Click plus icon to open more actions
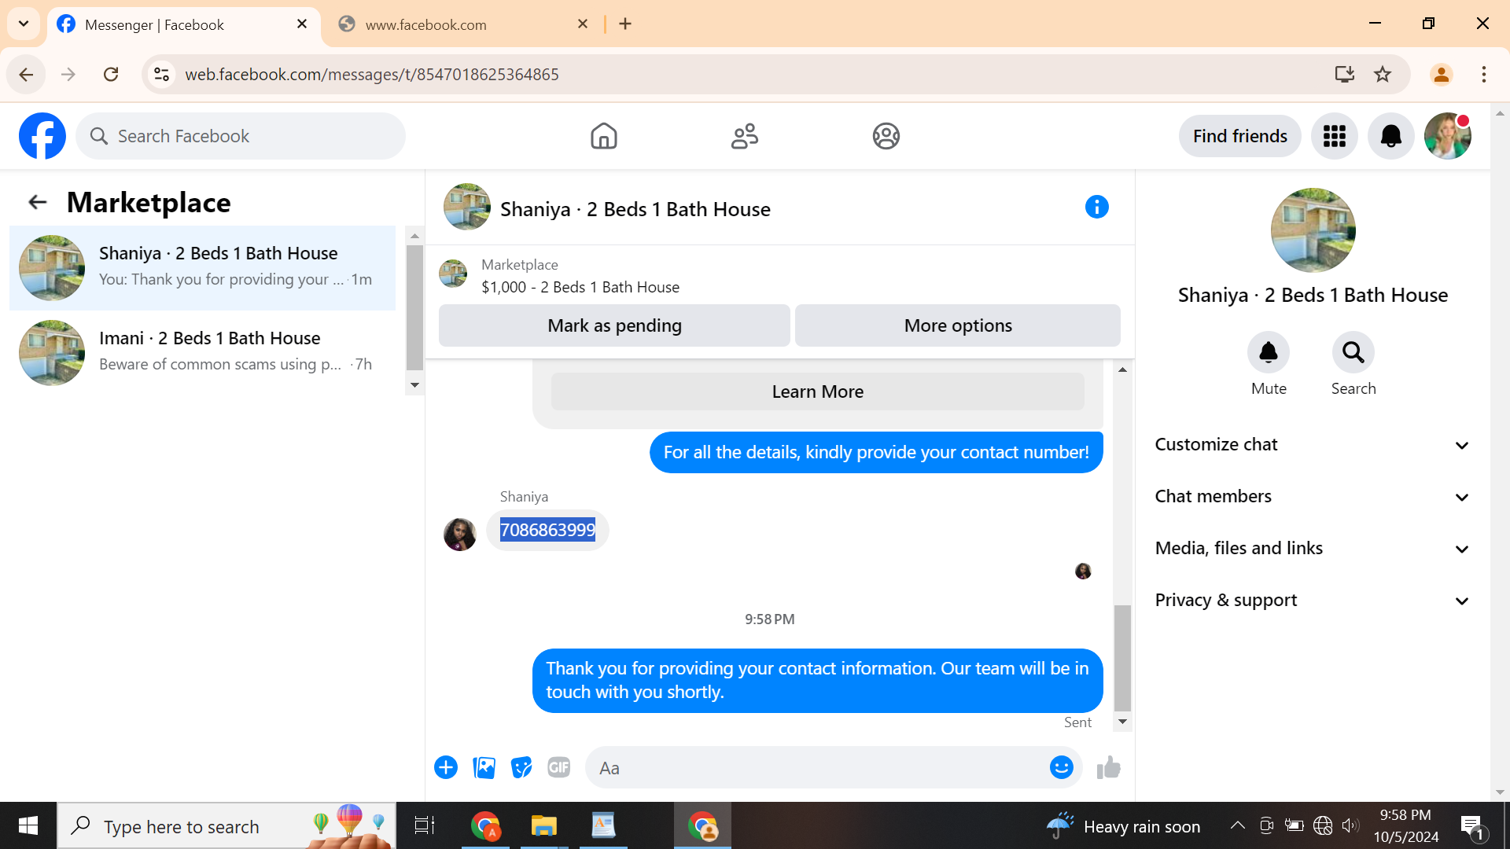The image size is (1510, 849). click(446, 767)
